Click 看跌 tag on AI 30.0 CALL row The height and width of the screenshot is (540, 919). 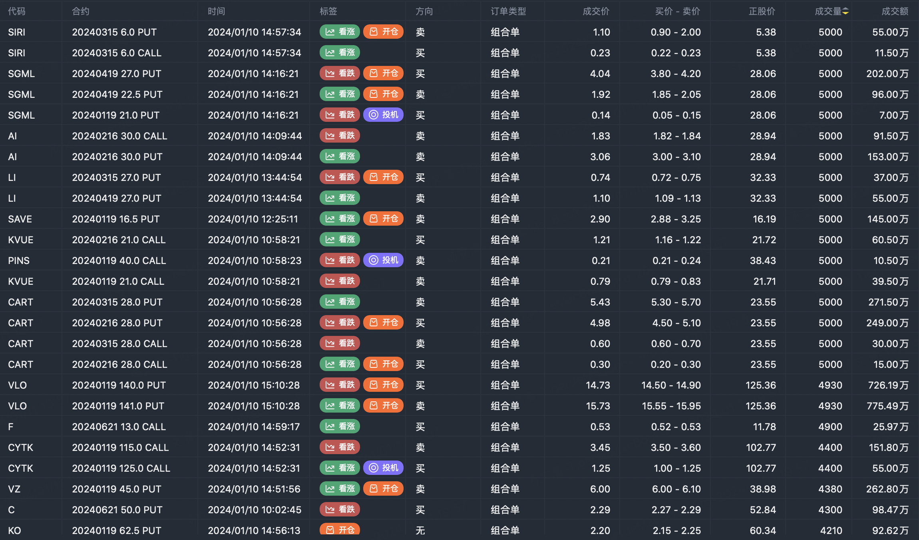tap(340, 136)
